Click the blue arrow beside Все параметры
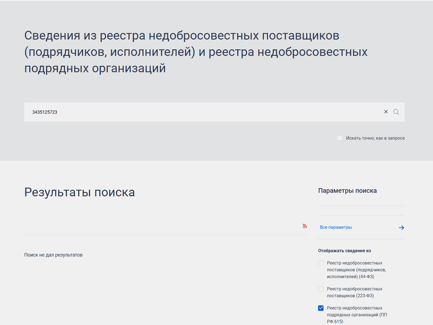433x325 pixels. 401,228
